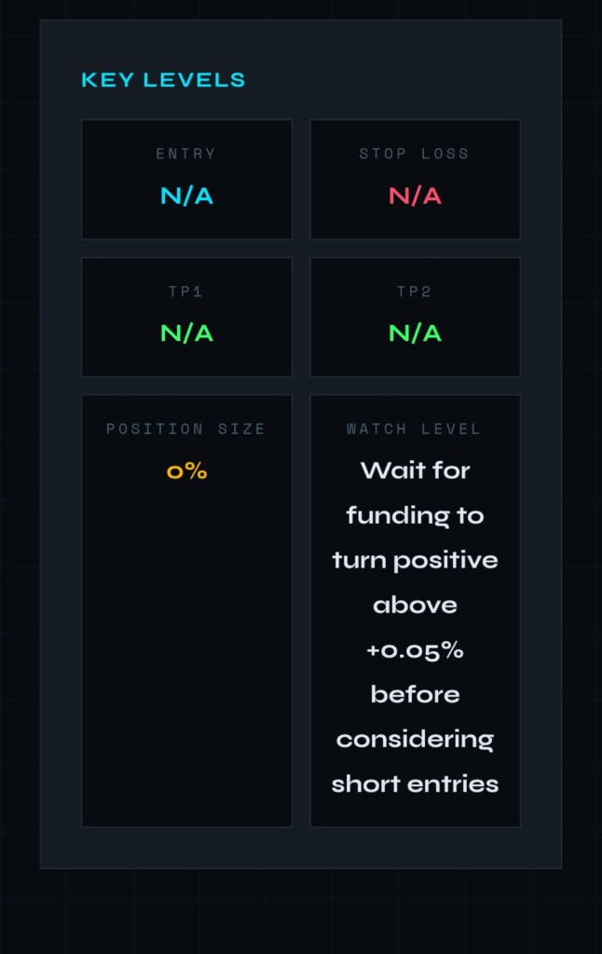602x954 pixels.
Task: Click the "Wait for" text line
Action: pyautogui.click(x=415, y=470)
